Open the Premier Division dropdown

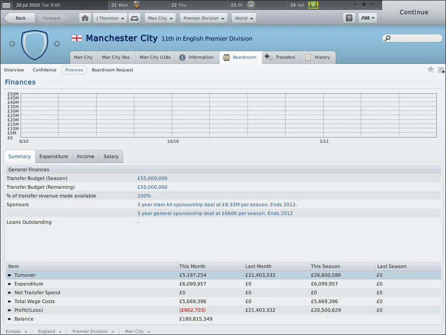coord(204,18)
